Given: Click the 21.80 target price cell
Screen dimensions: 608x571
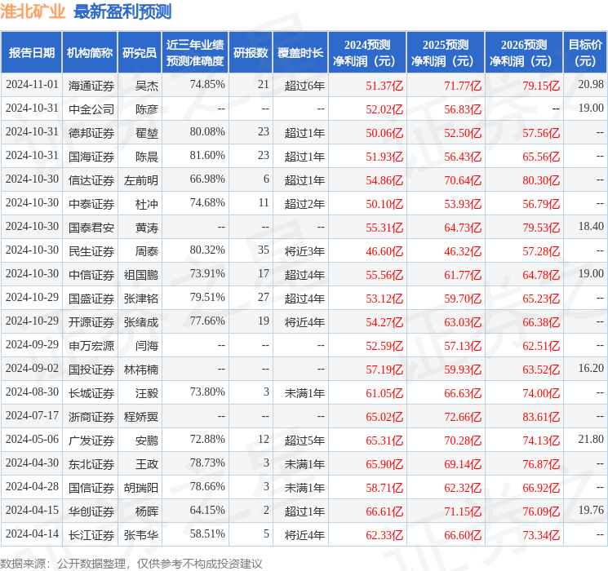Looking at the screenshot, I should pos(590,440).
